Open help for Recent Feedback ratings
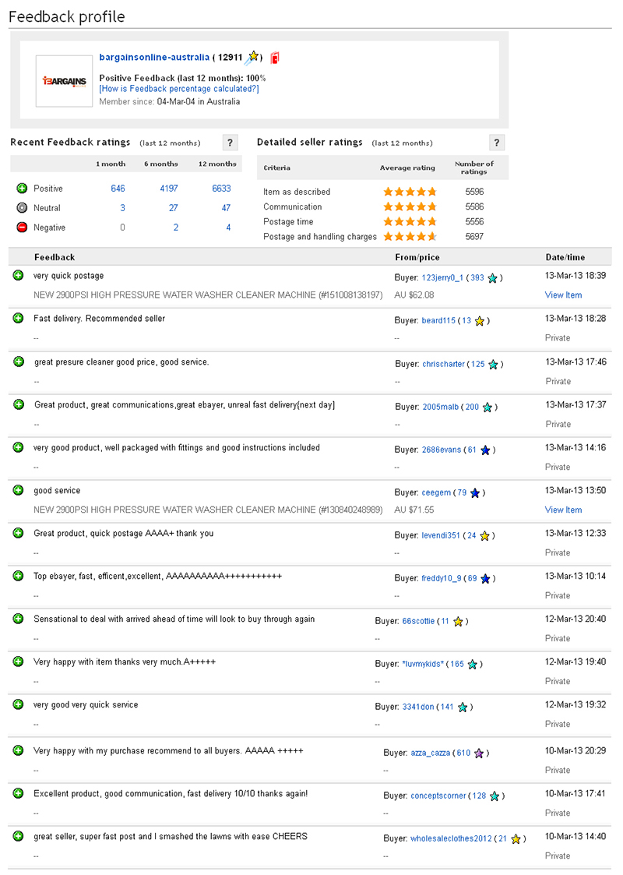The width and height of the screenshot is (623, 875). 230,142
